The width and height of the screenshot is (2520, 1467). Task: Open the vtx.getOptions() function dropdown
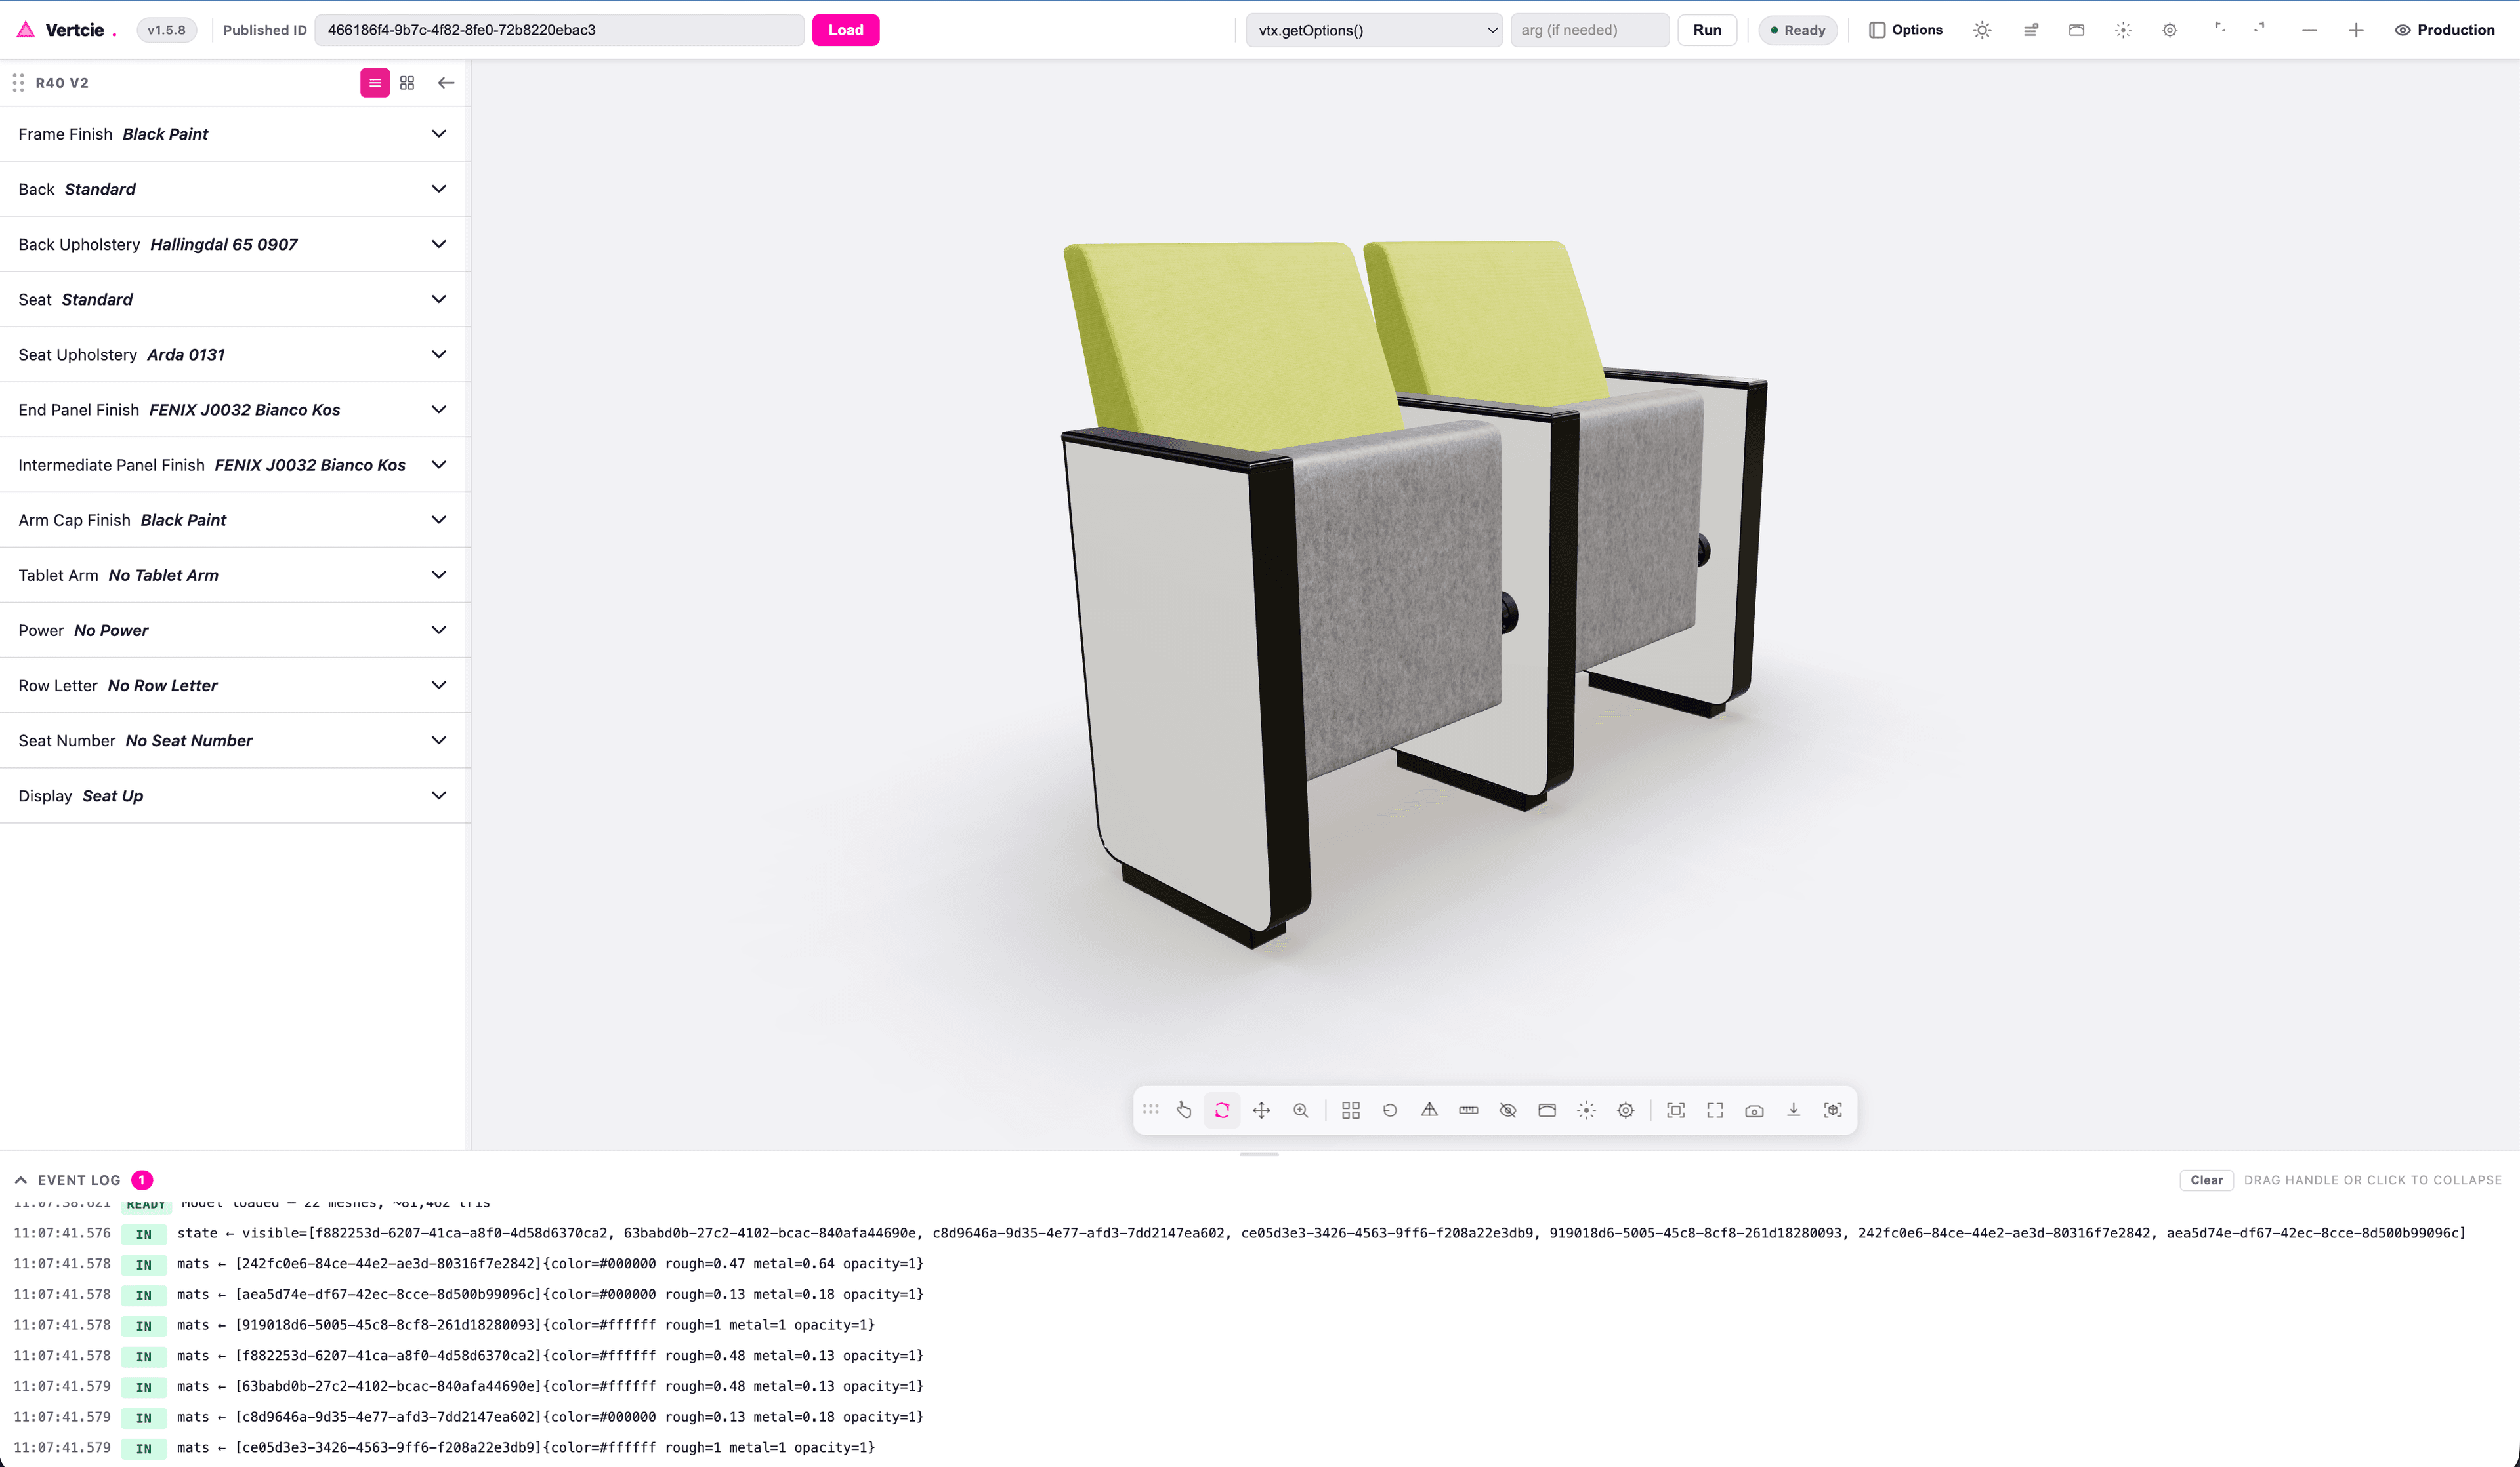point(1374,30)
